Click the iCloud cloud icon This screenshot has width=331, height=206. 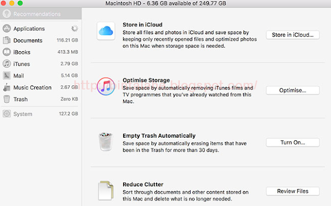(106, 31)
